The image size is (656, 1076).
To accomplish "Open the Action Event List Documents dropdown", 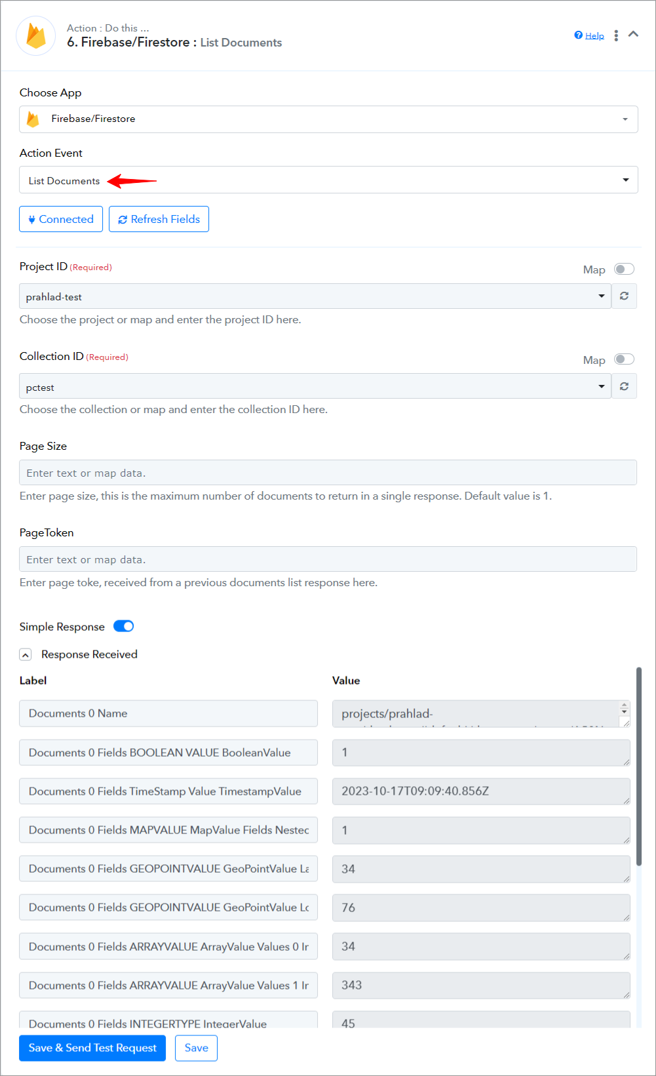I will (x=328, y=180).
